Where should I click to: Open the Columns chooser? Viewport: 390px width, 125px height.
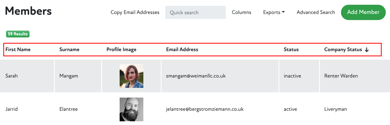241,12
